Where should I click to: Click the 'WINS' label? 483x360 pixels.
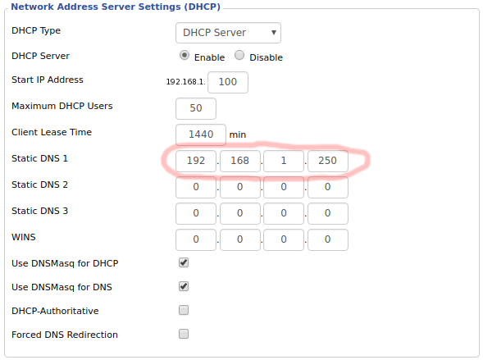pyautogui.click(x=24, y=237)
